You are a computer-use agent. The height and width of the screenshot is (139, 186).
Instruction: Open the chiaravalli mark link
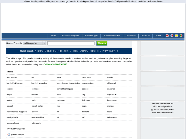[x=112, y=83]
